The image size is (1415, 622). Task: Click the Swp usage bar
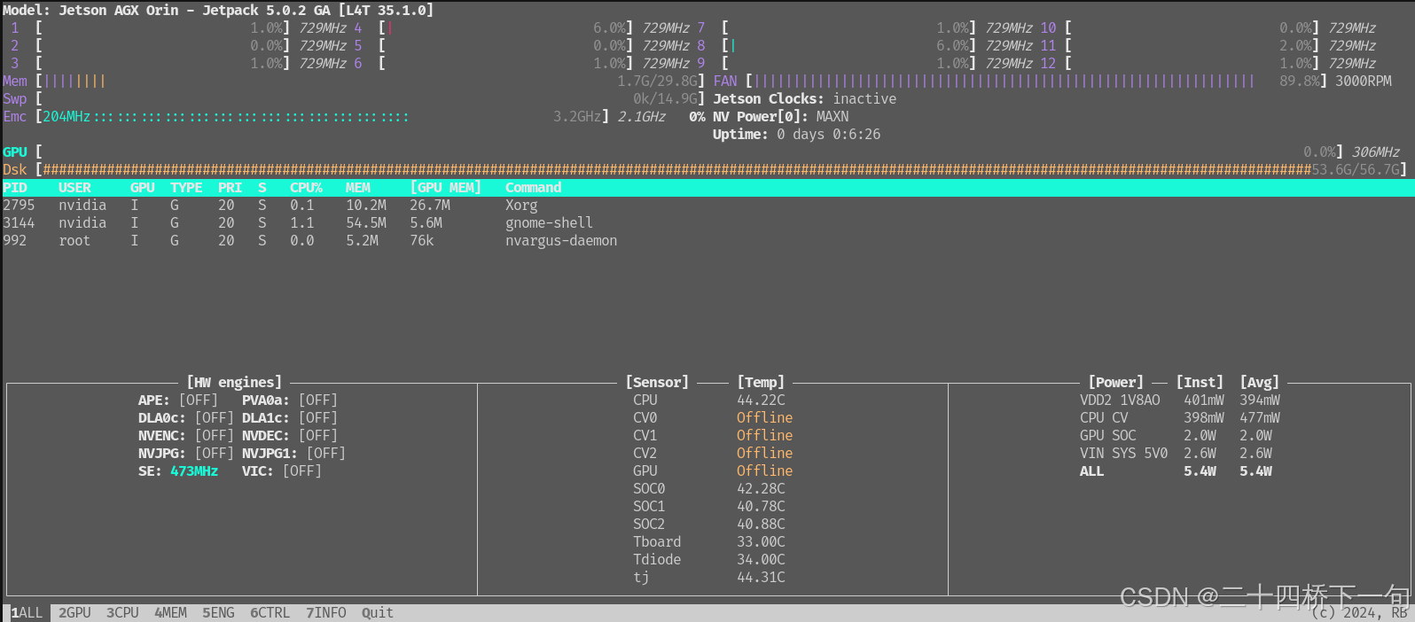click(371, 99)
